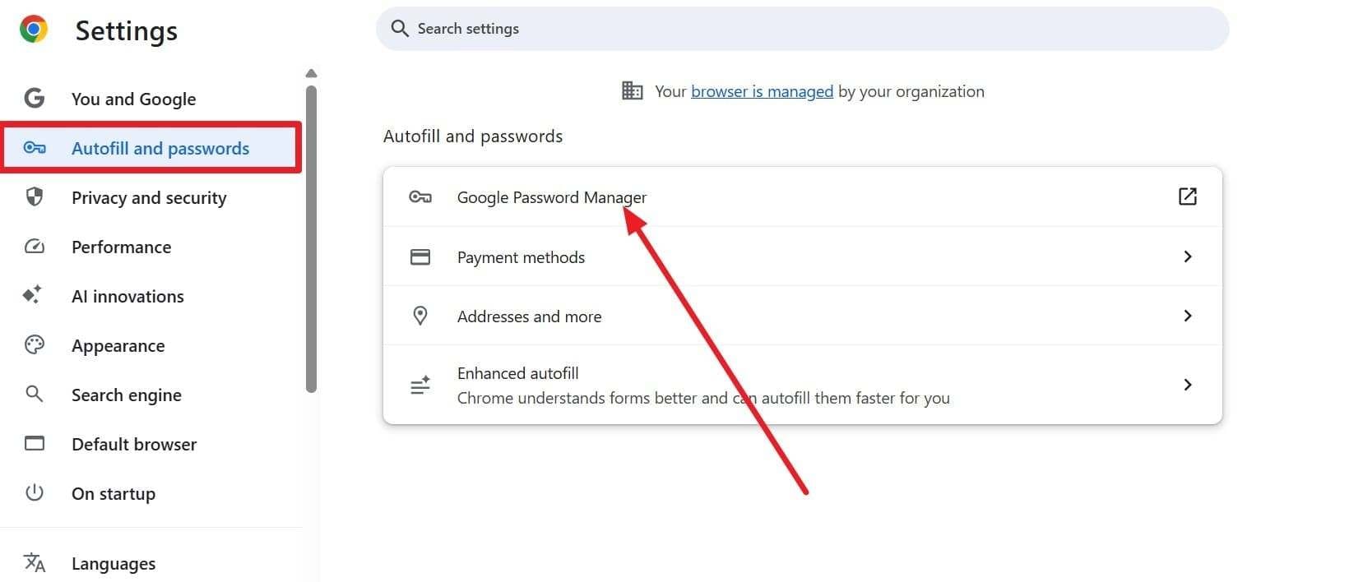Click the key icon beside Autofill and passwords

(x=35, y=148)
